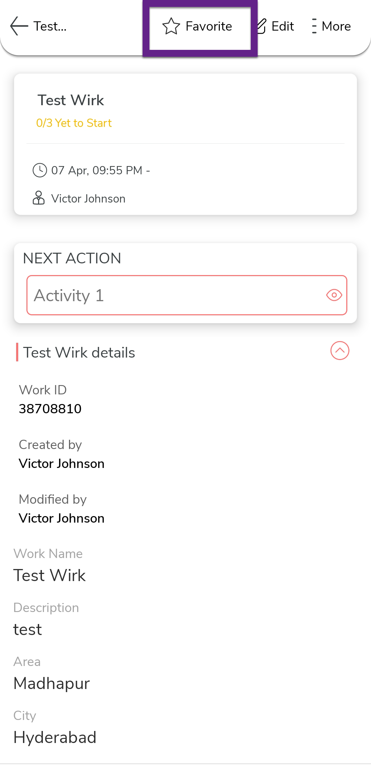
Task: View Activity 1 using the eye icon
Action: (x=334, y=295)
